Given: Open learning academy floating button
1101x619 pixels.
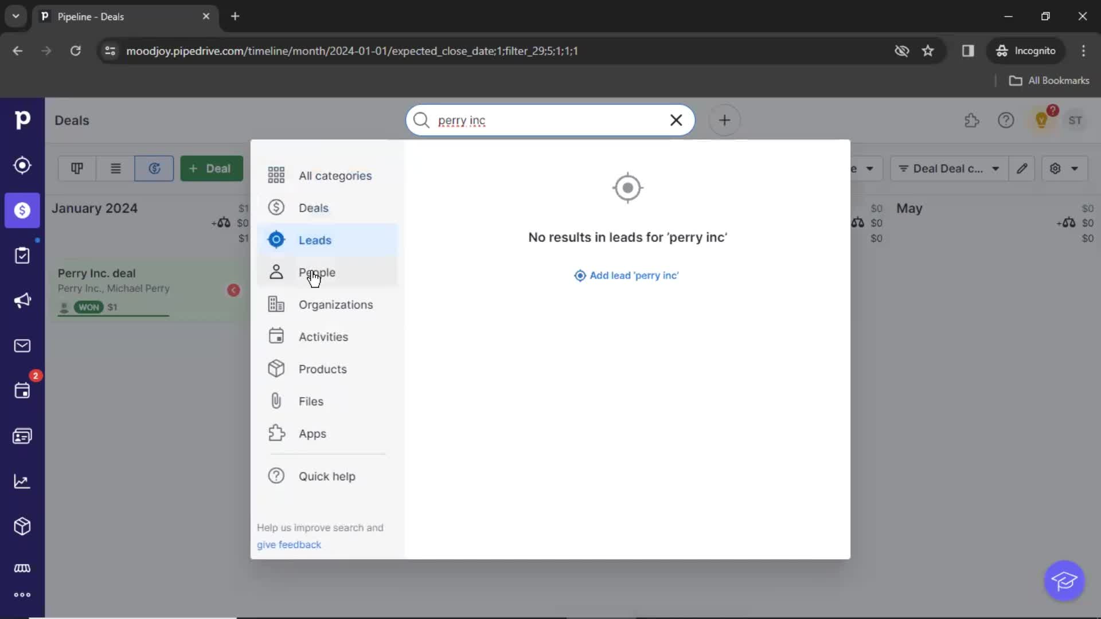Looking at the screenshot, I should coord(1064,581).
